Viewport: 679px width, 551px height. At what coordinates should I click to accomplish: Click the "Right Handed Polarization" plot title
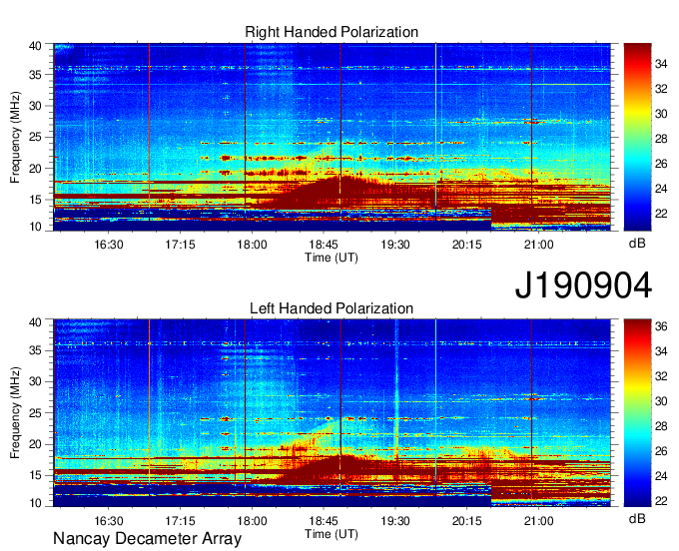click(x=332, y=32)
